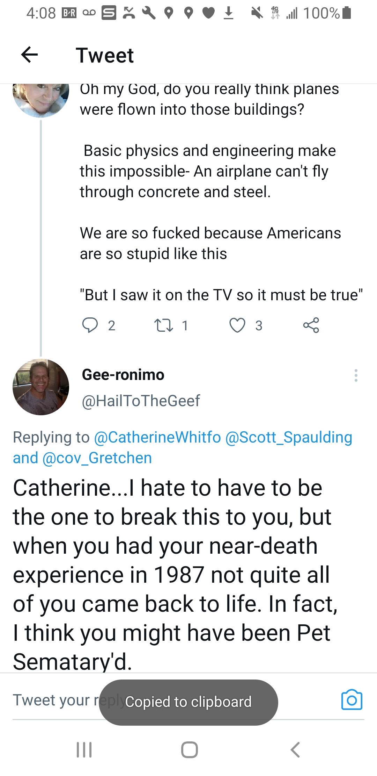Tap the @HailToTheGeef handle

pyautogui.click(x=141, y=401)
